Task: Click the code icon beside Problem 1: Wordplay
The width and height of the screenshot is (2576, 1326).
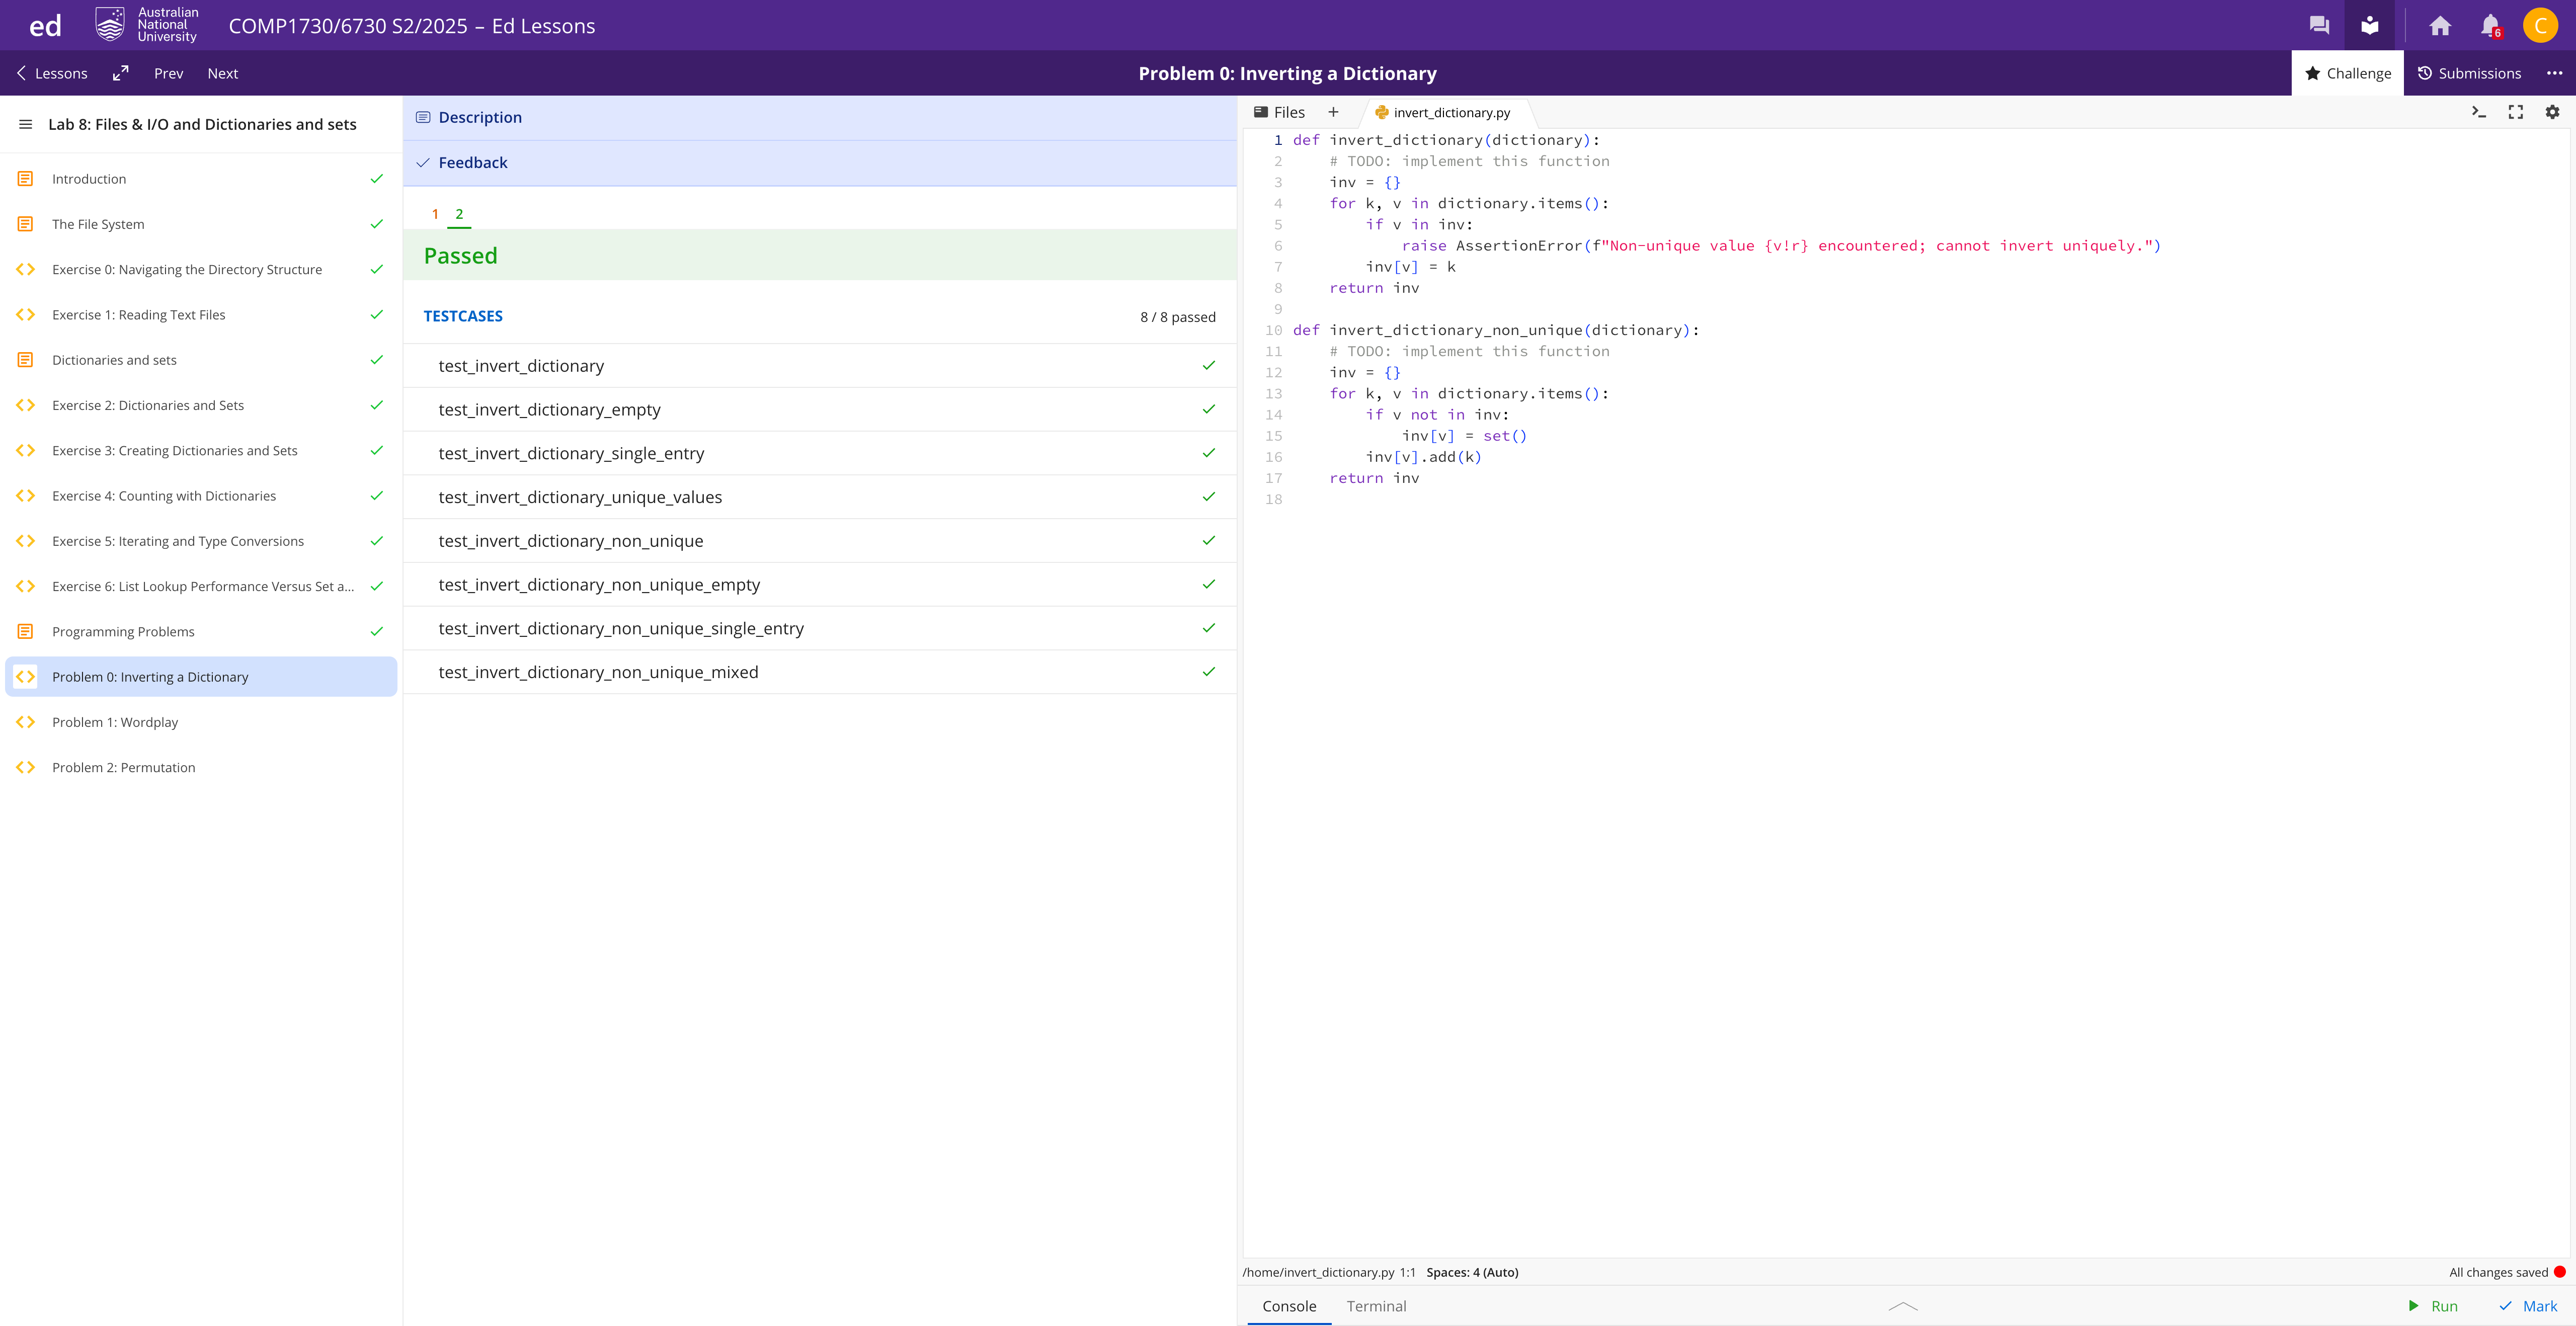Action: tap(25, 722)
